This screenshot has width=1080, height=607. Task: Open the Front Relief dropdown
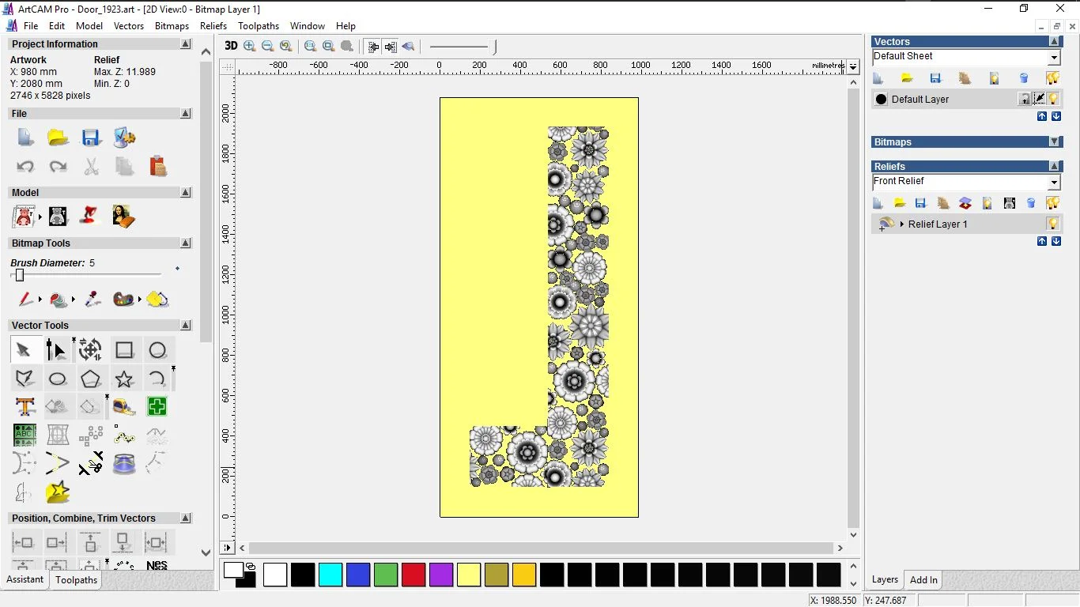point(1054,183)
